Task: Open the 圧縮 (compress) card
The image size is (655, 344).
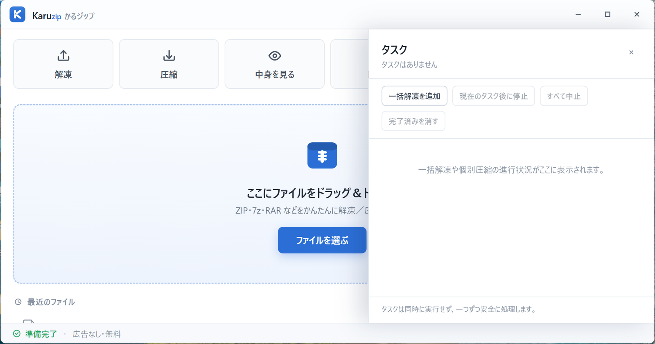Action: tap(169, 64)
